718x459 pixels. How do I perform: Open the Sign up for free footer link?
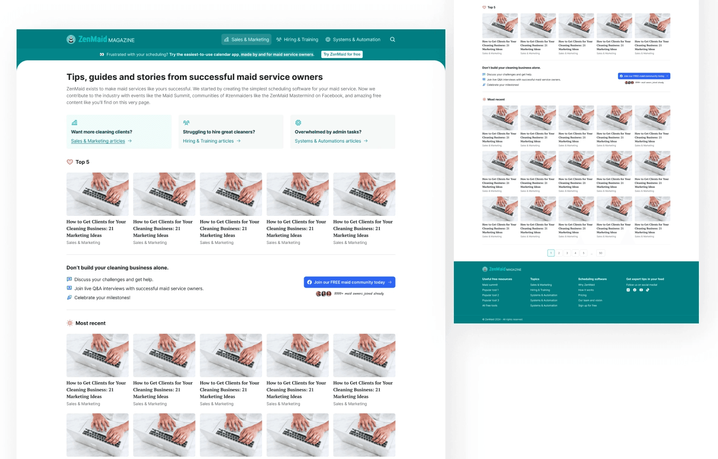587,305
